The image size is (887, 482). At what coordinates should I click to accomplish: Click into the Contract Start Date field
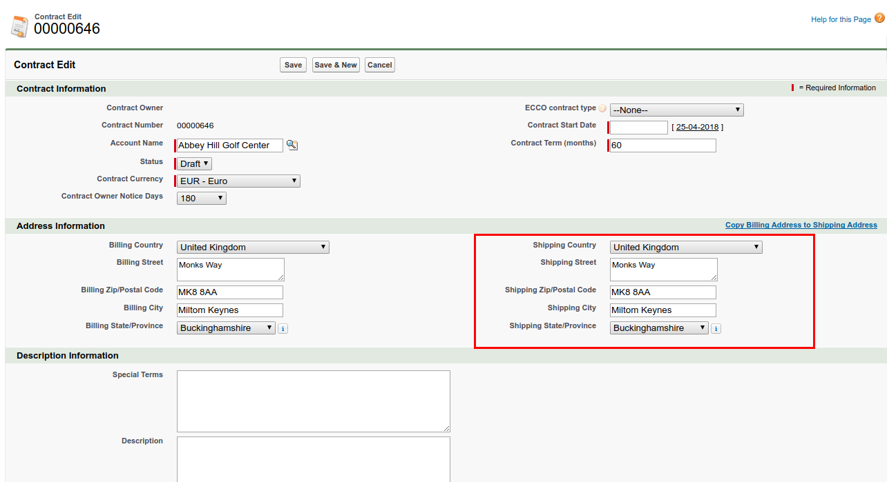coord(638,128)
